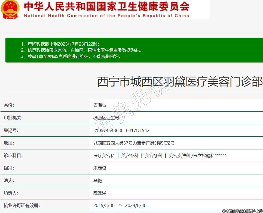Click the first notice about query data cutoff

point(60,44)
